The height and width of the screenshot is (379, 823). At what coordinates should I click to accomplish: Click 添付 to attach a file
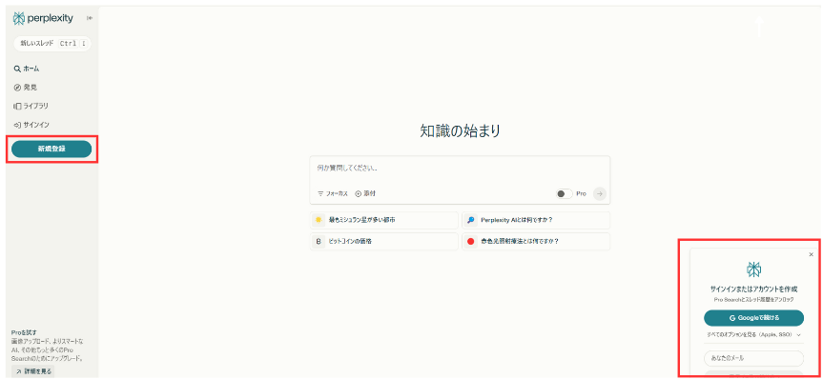pyautogui.click(x=365, y=194)
